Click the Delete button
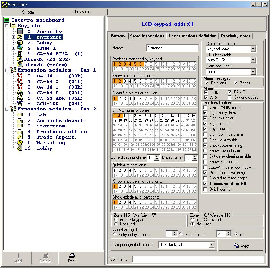 tap(45, 258)
